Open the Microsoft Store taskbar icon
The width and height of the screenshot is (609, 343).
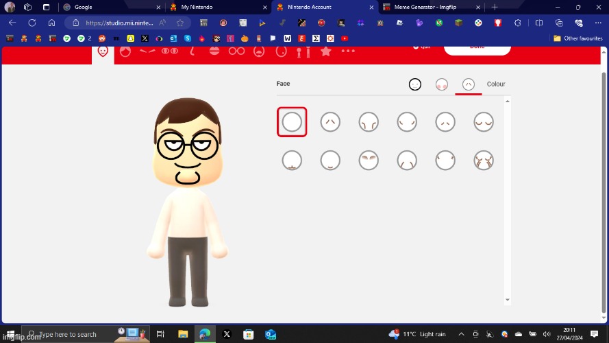[x=248, y=334]
